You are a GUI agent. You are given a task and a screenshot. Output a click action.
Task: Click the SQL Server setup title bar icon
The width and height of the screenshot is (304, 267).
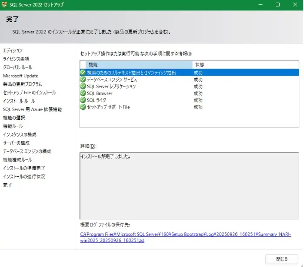[4, 4]
